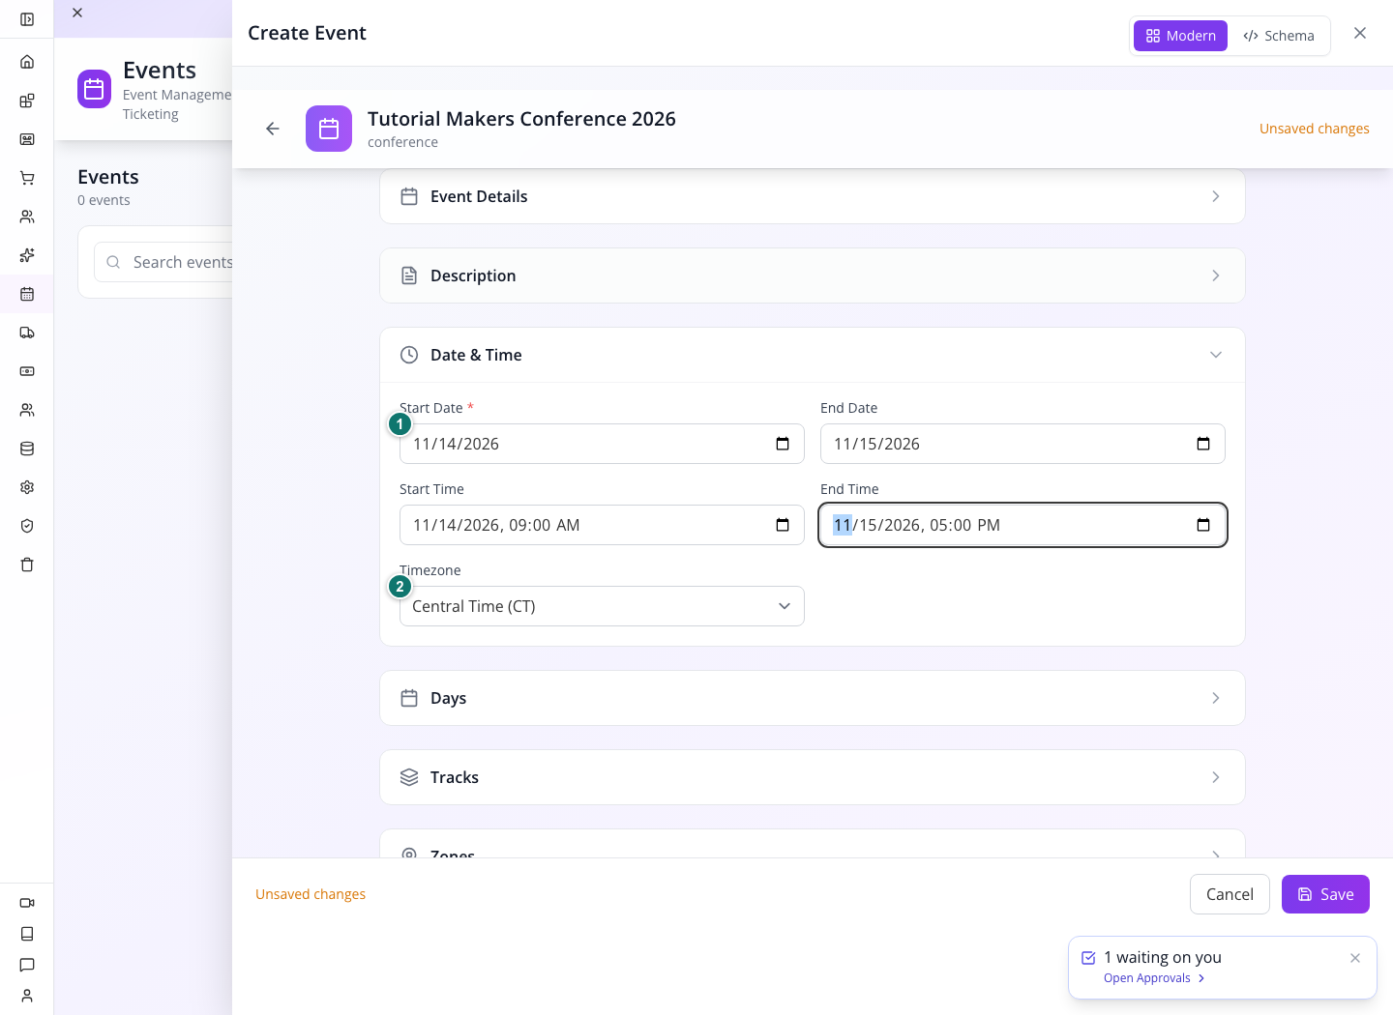Close the Create Event dialog
The image size is (1393, 1015).
1360,33
